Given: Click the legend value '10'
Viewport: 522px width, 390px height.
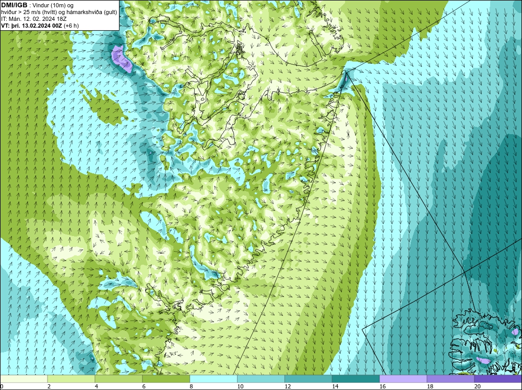Looking at the screenshot, I should (x=240, y=386).
